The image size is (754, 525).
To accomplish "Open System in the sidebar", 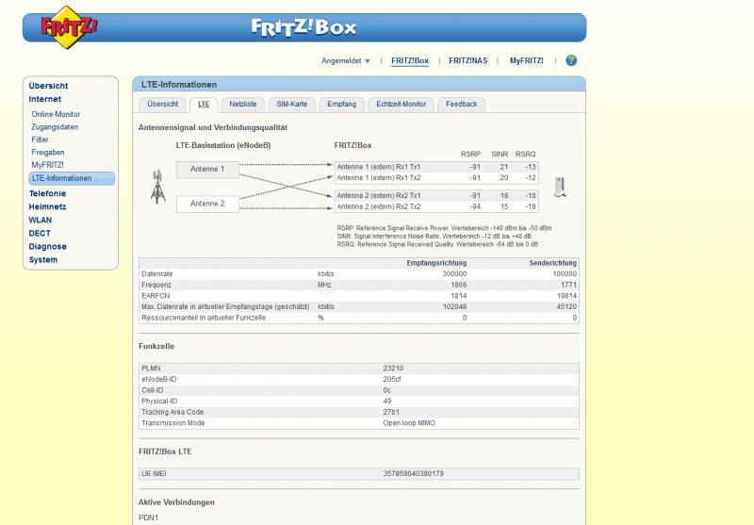I will pos(42,259).
